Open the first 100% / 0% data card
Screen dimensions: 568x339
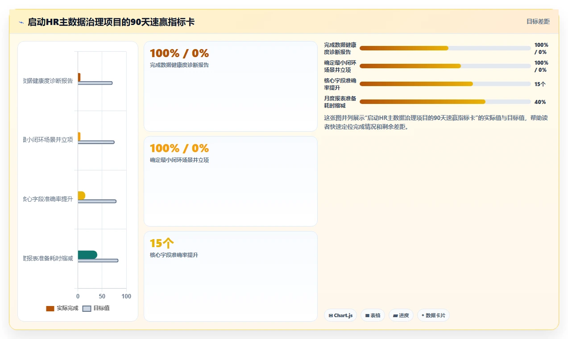click(x=230, y=87)
